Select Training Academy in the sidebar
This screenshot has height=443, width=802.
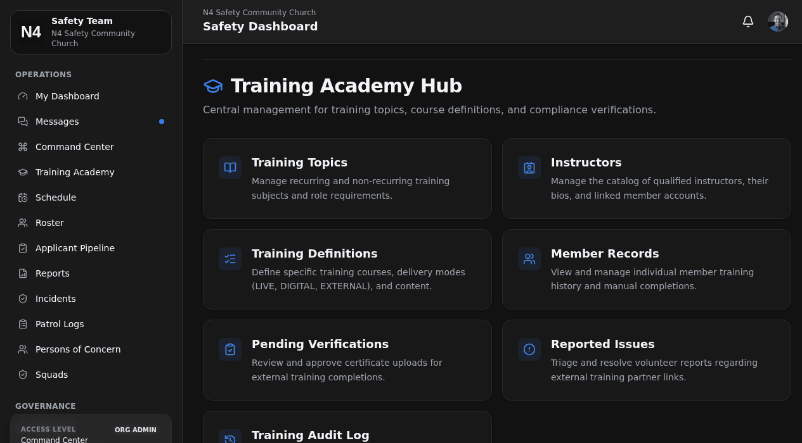click(91, 172)
